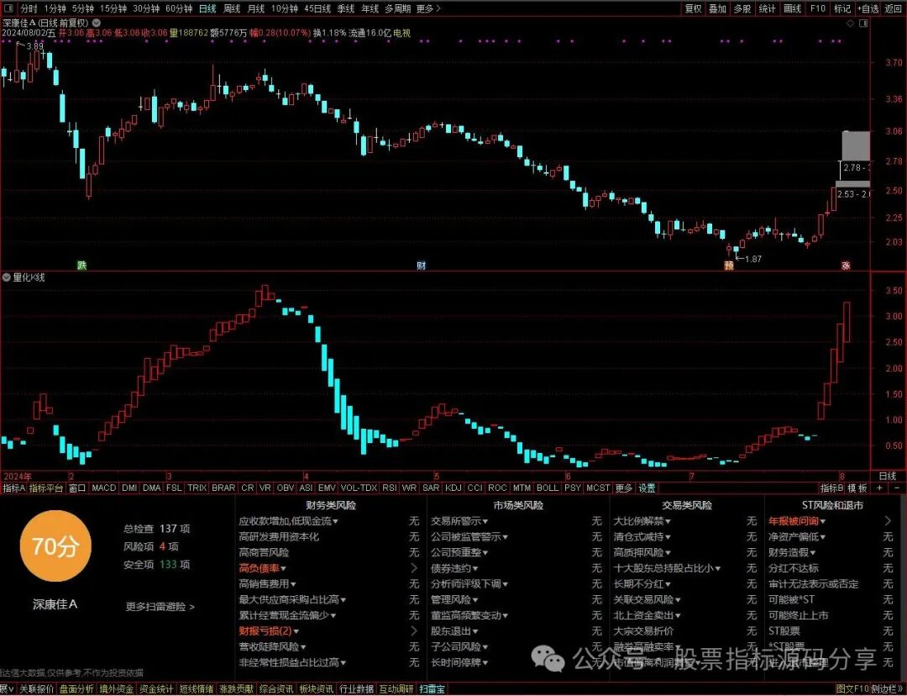The width and height of the screenshot is (907, 696).
Task: Expand 交易所警示 risk dropdown
Action: point(459,521)
